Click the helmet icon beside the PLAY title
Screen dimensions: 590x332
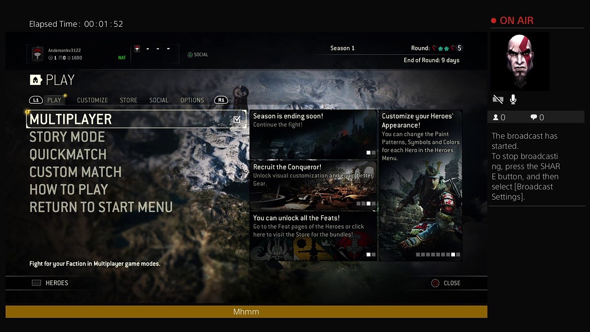[x=36, y=80]
